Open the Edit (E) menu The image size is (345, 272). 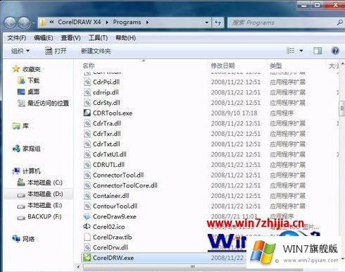pos(44,38)
